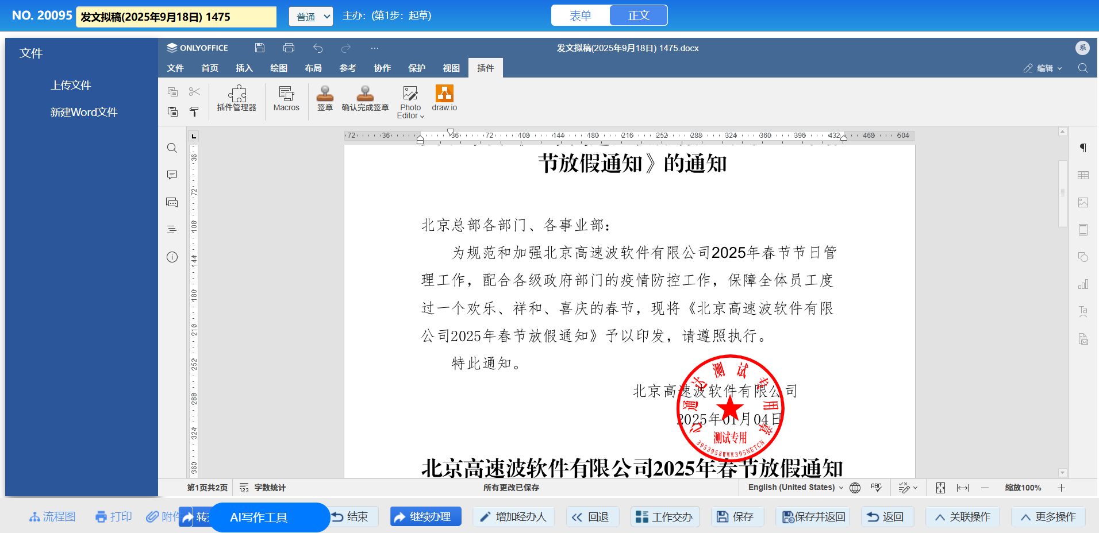Open the 插入 ribbon tab
This screenshot has width=1099, height=533.
pos(244,68)
